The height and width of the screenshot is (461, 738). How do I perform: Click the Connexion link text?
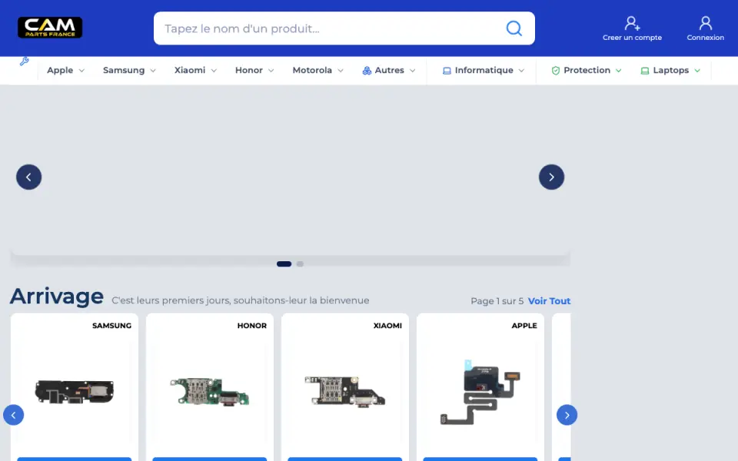tap(705, 38)
